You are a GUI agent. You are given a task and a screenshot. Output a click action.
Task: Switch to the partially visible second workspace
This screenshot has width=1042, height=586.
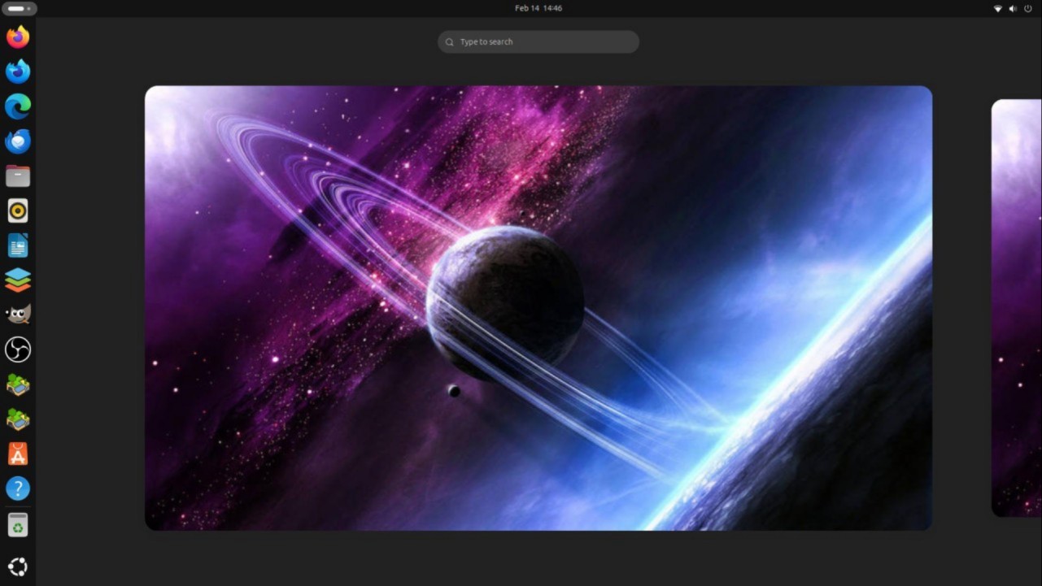click(1017, 308)
